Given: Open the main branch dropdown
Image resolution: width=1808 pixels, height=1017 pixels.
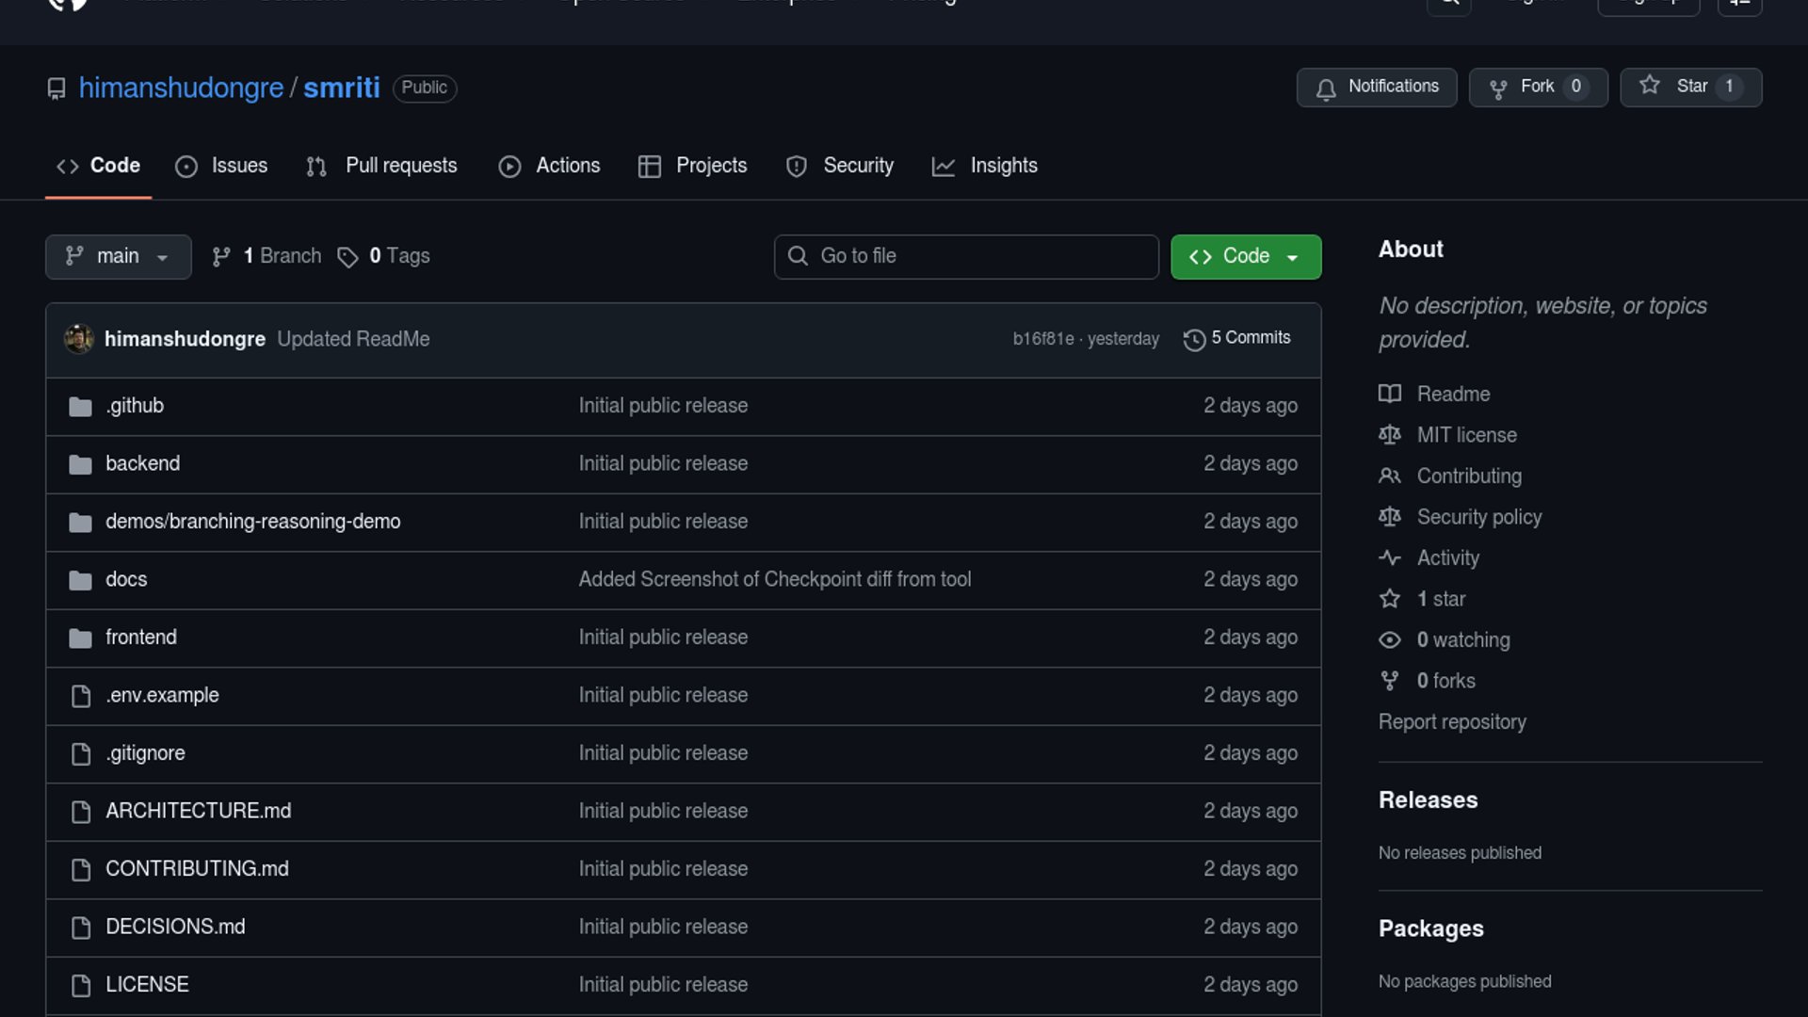Looking at the screenshot, I should tap(118, 256).
